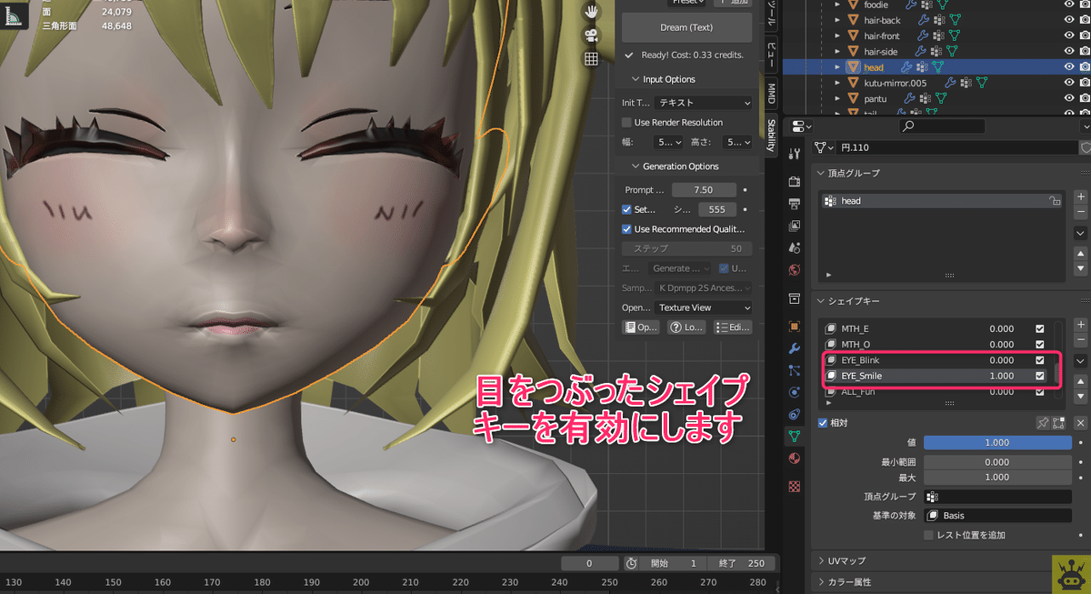Switch to the ビュー sidebar tab
This screenshot has height=594, width=1091.
[x=771, y=53]
